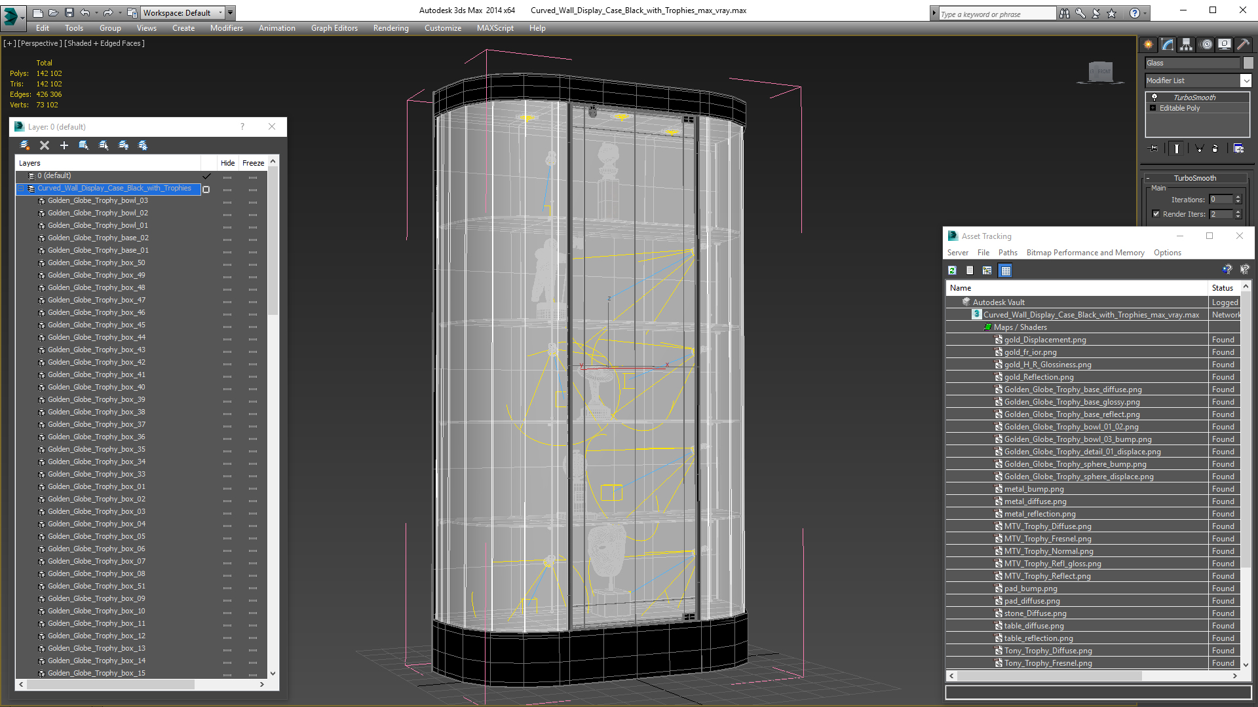Open the Bitmap Performance and Memory menu
The height and width of the screenshot is (707, 1258).
[x=1085, y=253]
